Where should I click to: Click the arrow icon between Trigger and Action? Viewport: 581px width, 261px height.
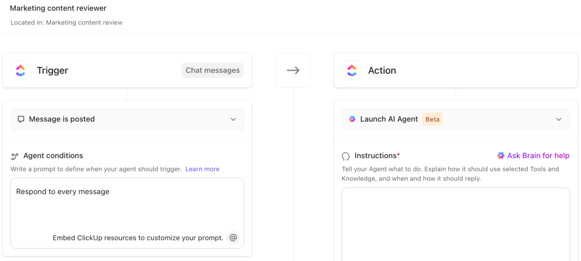(293, 71)
